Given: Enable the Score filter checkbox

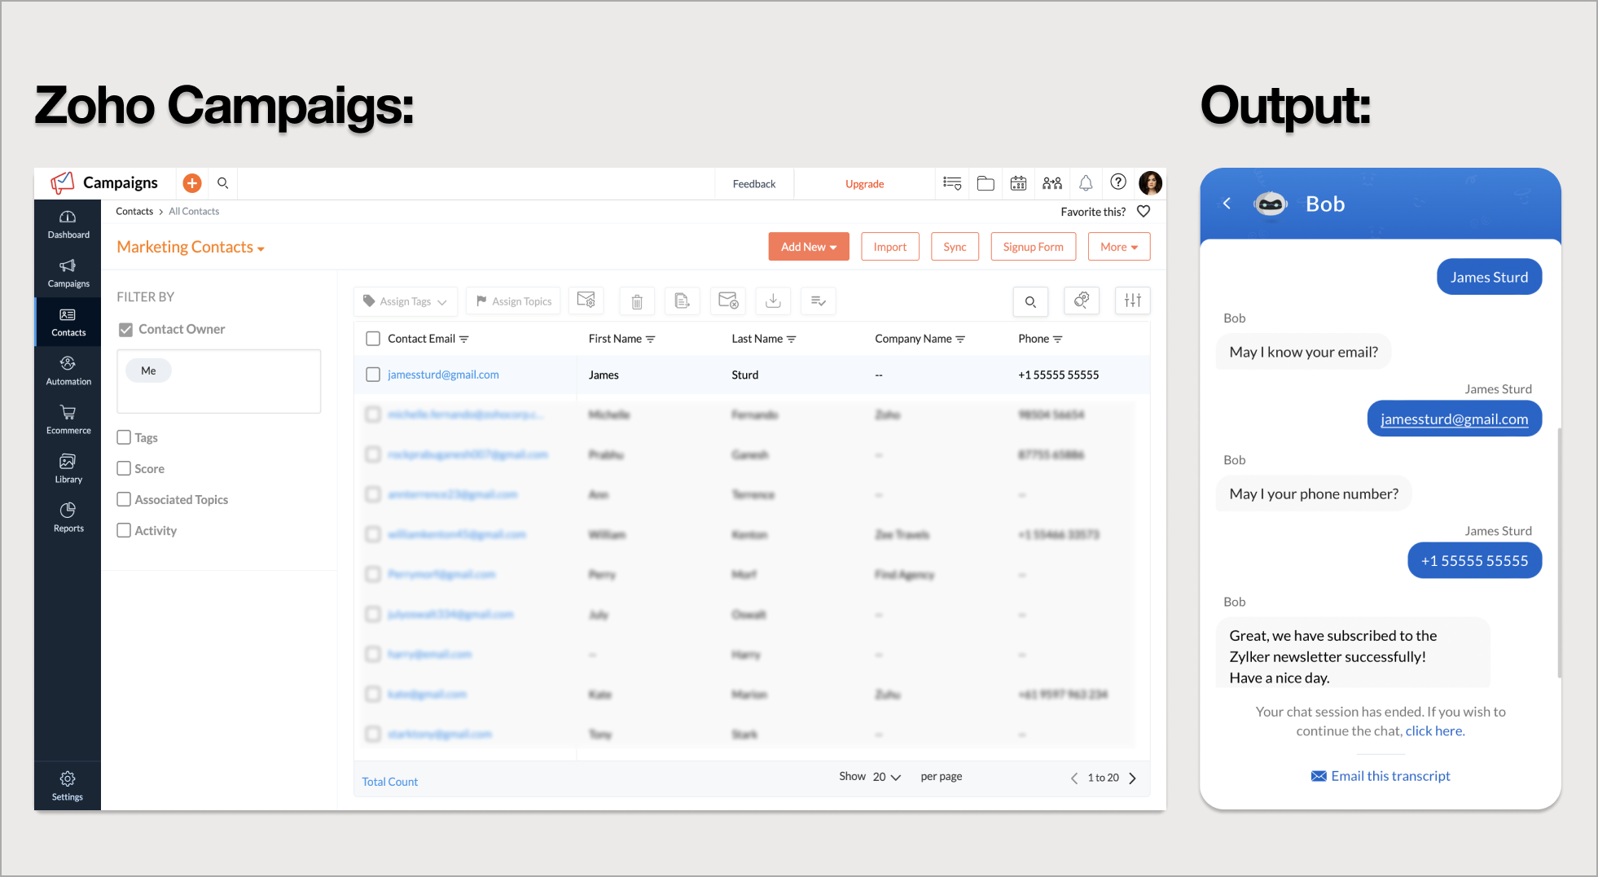Looking at the screenshot, I should (x=124, y=468).
